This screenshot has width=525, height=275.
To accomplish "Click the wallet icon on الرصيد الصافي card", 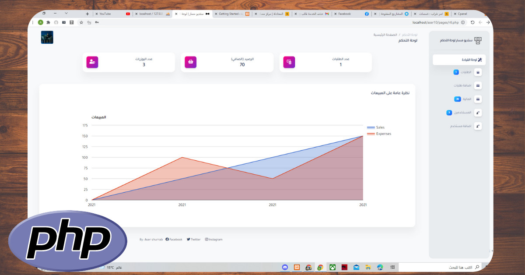I will [x=190, y=62].
